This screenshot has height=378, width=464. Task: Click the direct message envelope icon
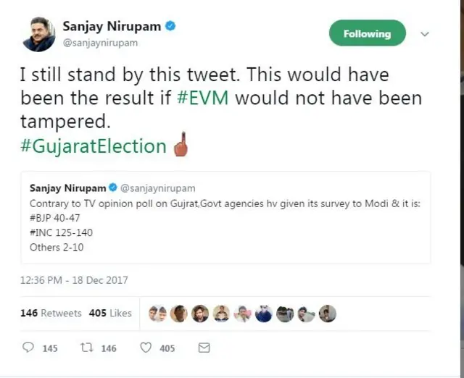(x=204, y=348)
